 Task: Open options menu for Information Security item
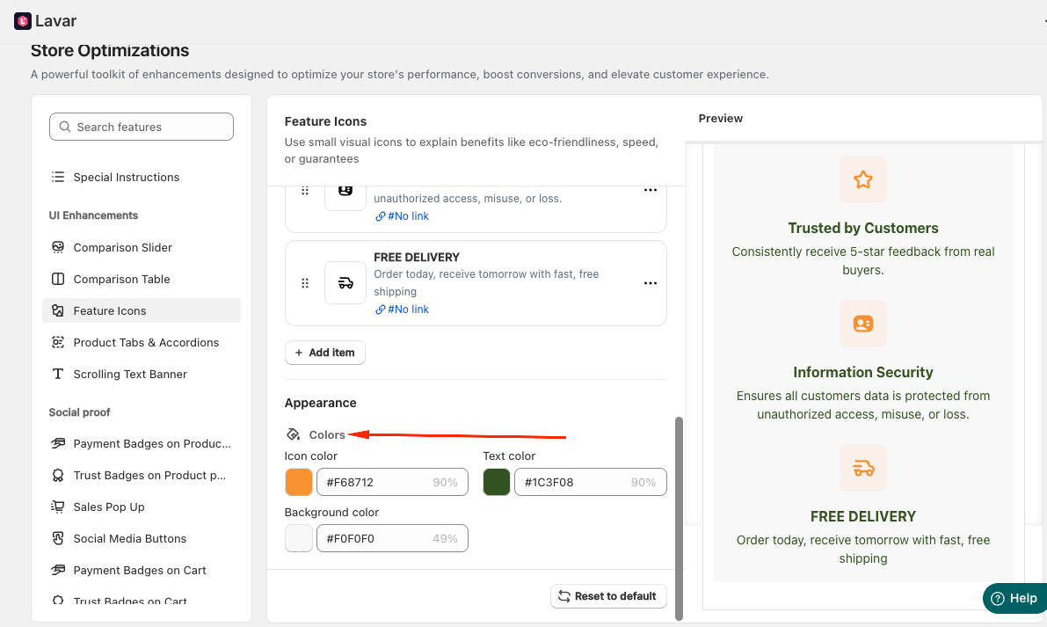tap(651, 190)
